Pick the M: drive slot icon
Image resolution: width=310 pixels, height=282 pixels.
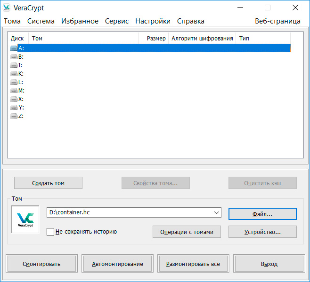(x=14, y=90)
